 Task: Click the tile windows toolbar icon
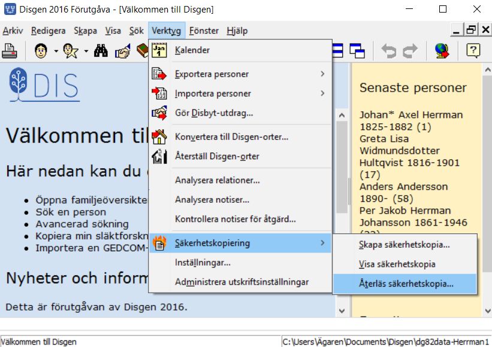tap(337, 51)
